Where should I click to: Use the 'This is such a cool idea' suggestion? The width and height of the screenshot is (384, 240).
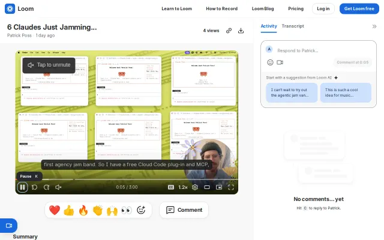[x=346, y=92]
